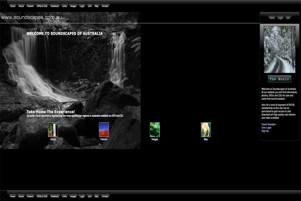The image size is (301, 201).
Task: Open Feature in the bottom navigation bar
Action: coord(30,196)
